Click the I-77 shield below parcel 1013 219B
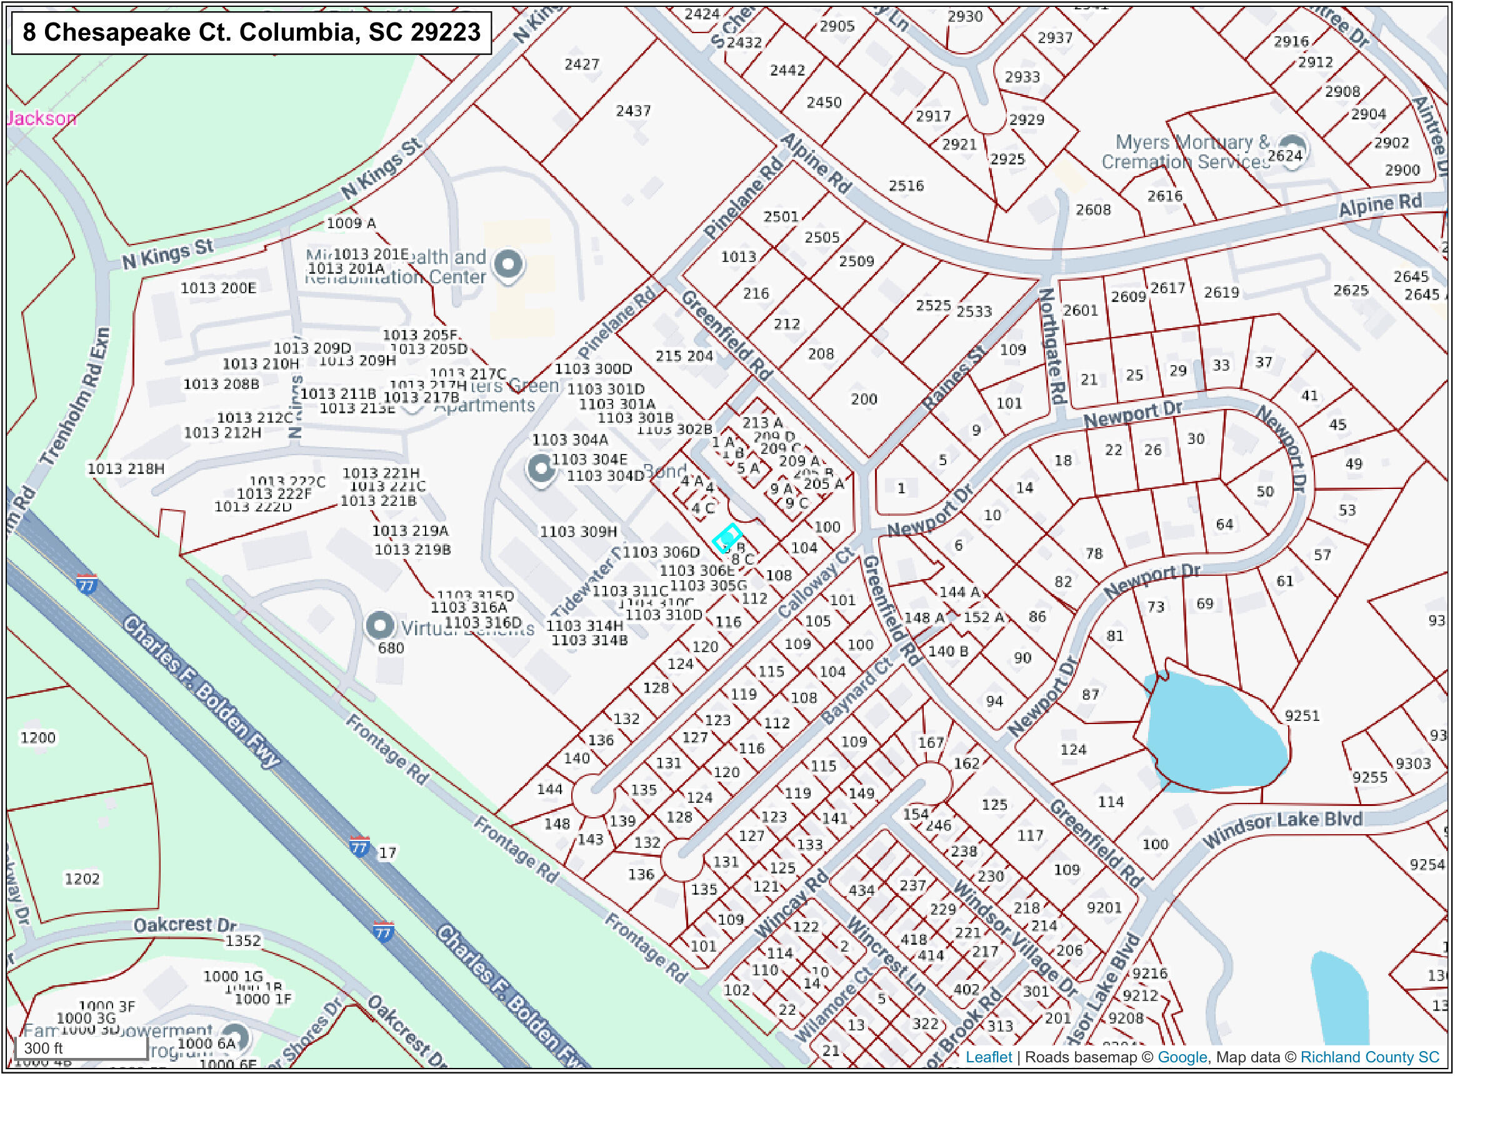This screenshot has width=1485, height=1148. click(x=87, y=584)
